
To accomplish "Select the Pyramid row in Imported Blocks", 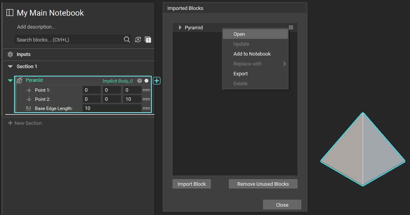I will (x=235, y=27).
